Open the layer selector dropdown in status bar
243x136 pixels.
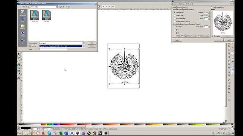(51, 129)
